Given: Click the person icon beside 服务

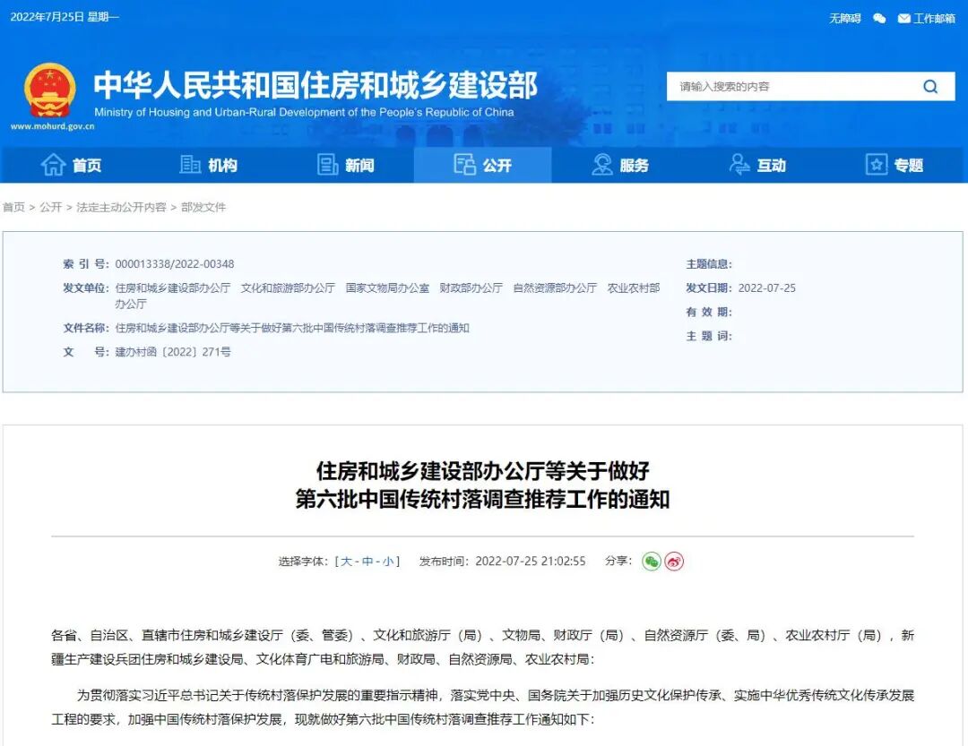Looking at the screenshot, I should pos(602,165).
